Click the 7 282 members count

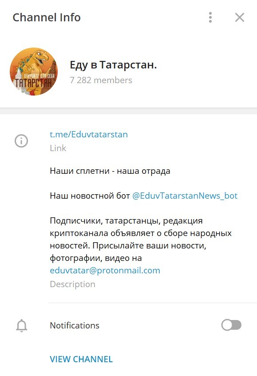(101, 80)
